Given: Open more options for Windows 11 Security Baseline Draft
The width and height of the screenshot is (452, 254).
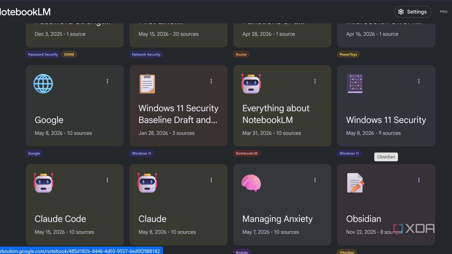Looking at the screenshot, I should click(x=211, y=81).
